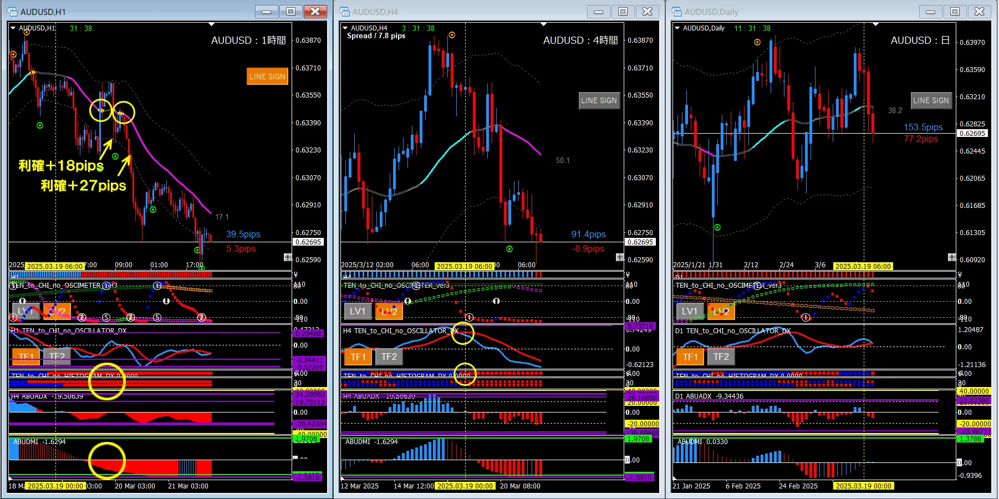This screenshot has width=999, height=499.
Task: Select the orange circle signal at the H4 chart high
Action: [452, 35]
